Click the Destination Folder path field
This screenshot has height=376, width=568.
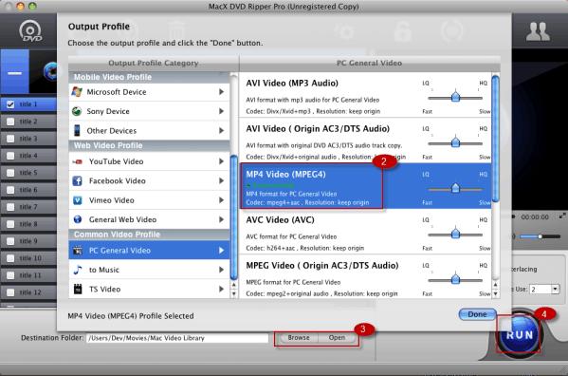coord(177,338)
